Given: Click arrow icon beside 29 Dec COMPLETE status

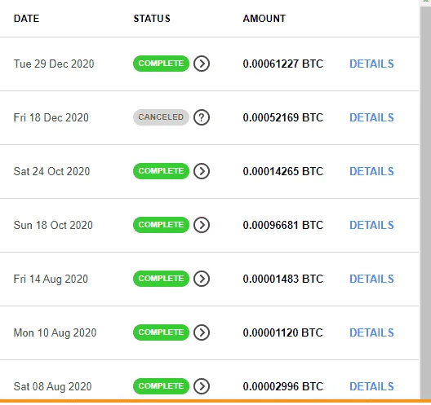Looking at the screenshot, I should coord(202,64).
